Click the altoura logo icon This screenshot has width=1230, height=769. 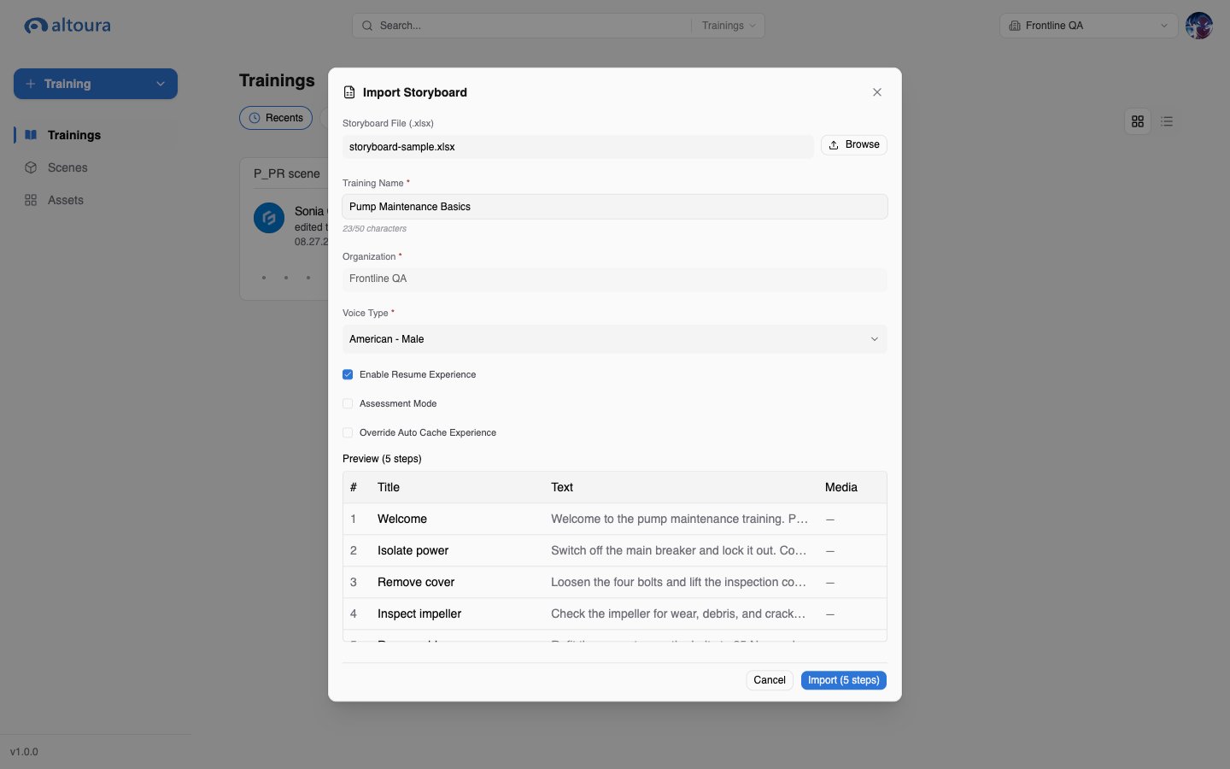[36, 26]
